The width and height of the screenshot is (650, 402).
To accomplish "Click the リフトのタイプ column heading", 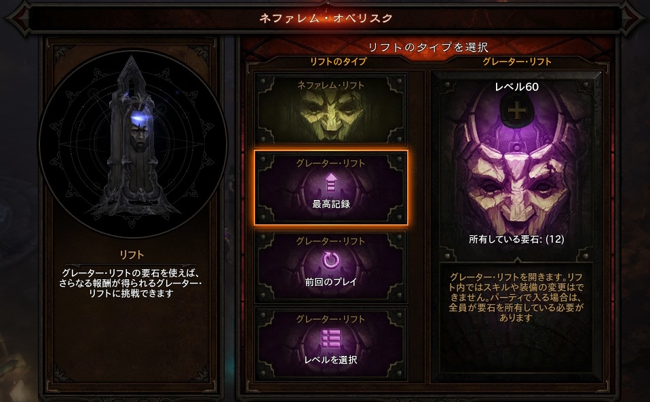I will 339,62.
